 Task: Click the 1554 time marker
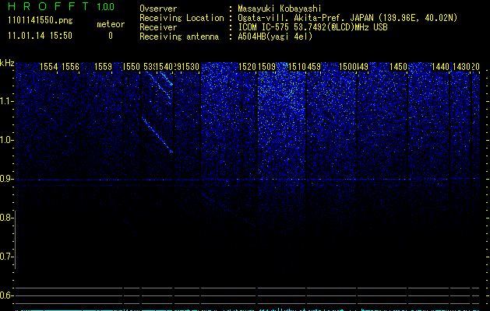tap(49, 67)
